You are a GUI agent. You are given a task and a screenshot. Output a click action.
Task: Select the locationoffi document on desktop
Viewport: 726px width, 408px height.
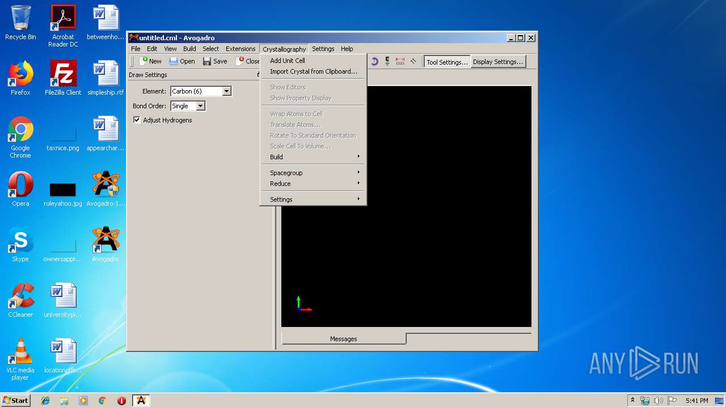click(63, 355)
